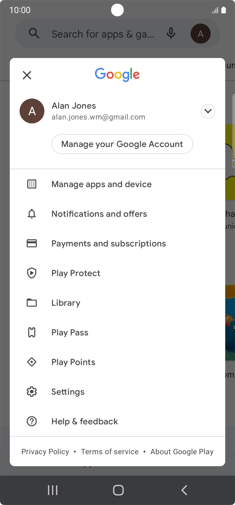
Task: Tap the Play Points diamond icon
Action: [32, 362]
